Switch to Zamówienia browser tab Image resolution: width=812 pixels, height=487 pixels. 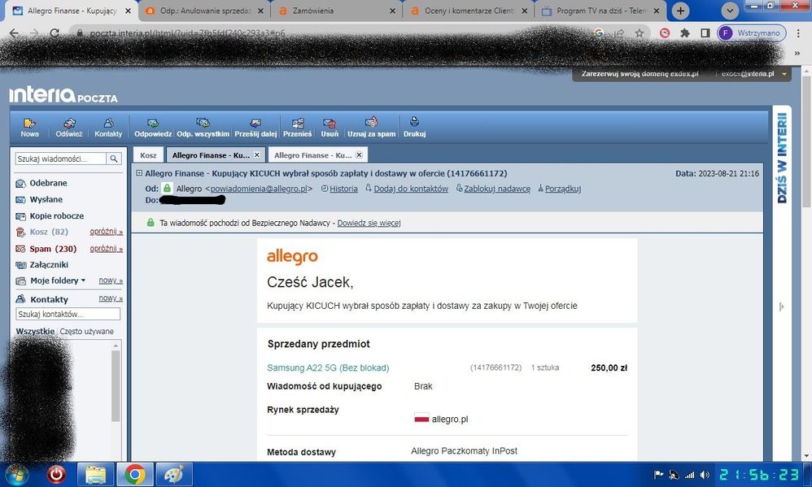337,11
